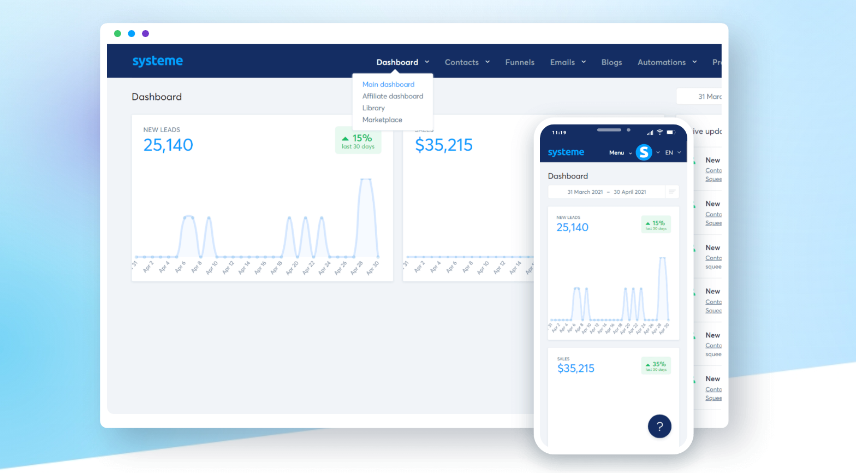Tap the 15% growth badge on phone
The width and height of the screenshot is (856, 473).
(x=656, y=224)
